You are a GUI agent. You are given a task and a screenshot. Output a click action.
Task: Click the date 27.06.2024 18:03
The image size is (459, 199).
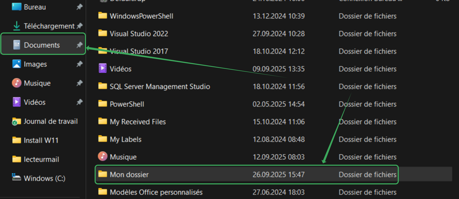point(279,192)
